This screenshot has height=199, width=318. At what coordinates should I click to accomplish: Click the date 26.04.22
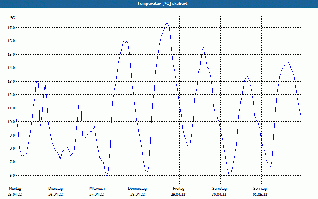(56, 195)
